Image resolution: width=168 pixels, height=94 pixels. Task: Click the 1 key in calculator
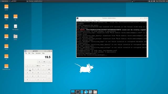(27, 76)
